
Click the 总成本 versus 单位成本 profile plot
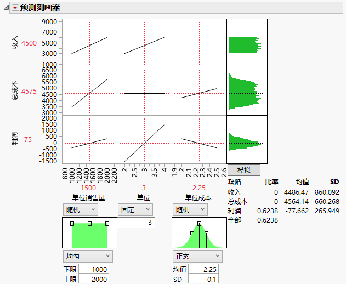199,92
